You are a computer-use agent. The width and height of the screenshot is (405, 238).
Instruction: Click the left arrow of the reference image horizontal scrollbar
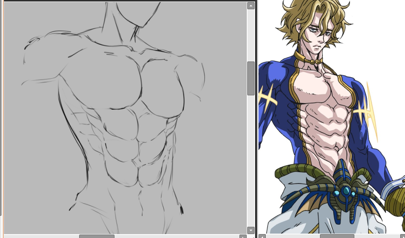[262, 236]
